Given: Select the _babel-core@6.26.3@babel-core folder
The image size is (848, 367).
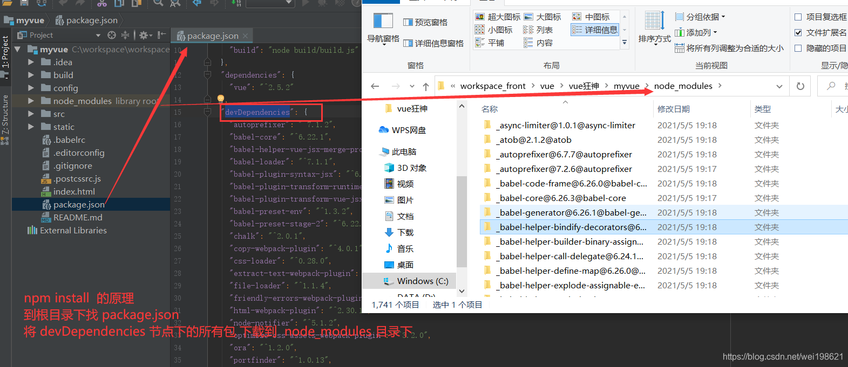Looking at the screenshot, I should coord(561,198).
